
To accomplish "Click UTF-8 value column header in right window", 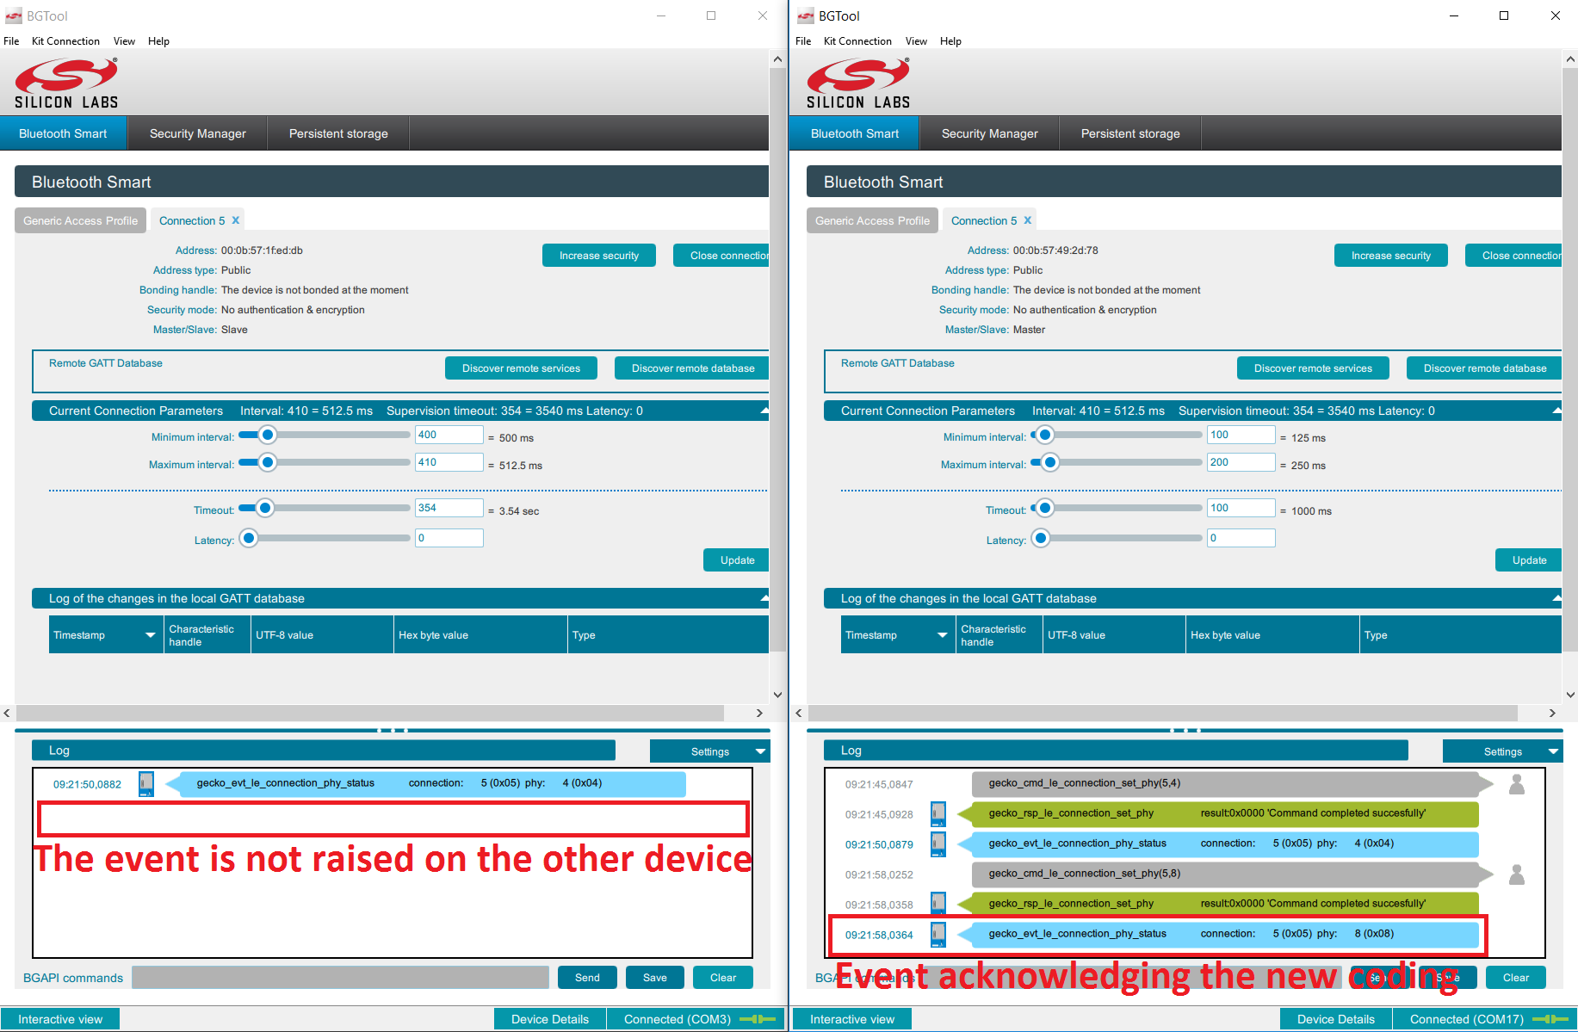I will (x=1114, y=635).
